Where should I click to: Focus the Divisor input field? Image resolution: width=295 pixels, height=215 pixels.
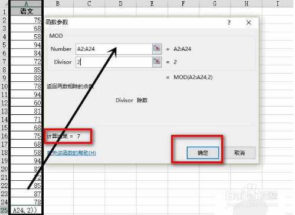click(x=114, y=62)
